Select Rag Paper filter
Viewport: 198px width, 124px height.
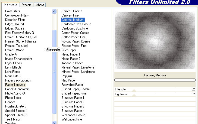click(x=68, y=80)
